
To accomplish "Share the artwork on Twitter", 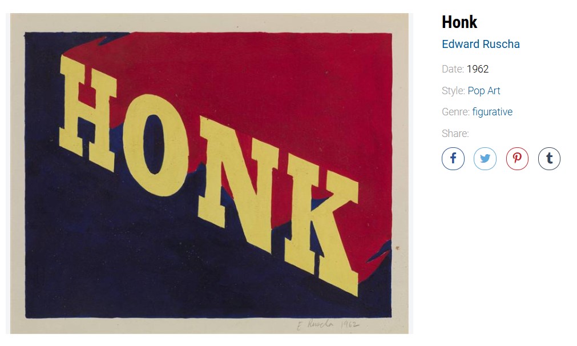I will [x=485, y=159].
